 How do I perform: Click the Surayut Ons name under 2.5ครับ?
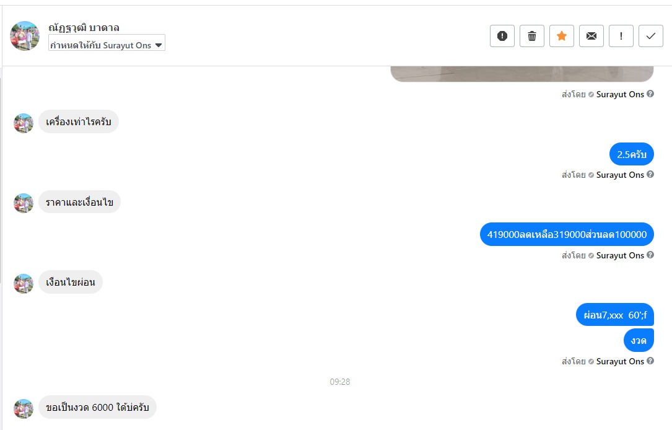(620, 175)
